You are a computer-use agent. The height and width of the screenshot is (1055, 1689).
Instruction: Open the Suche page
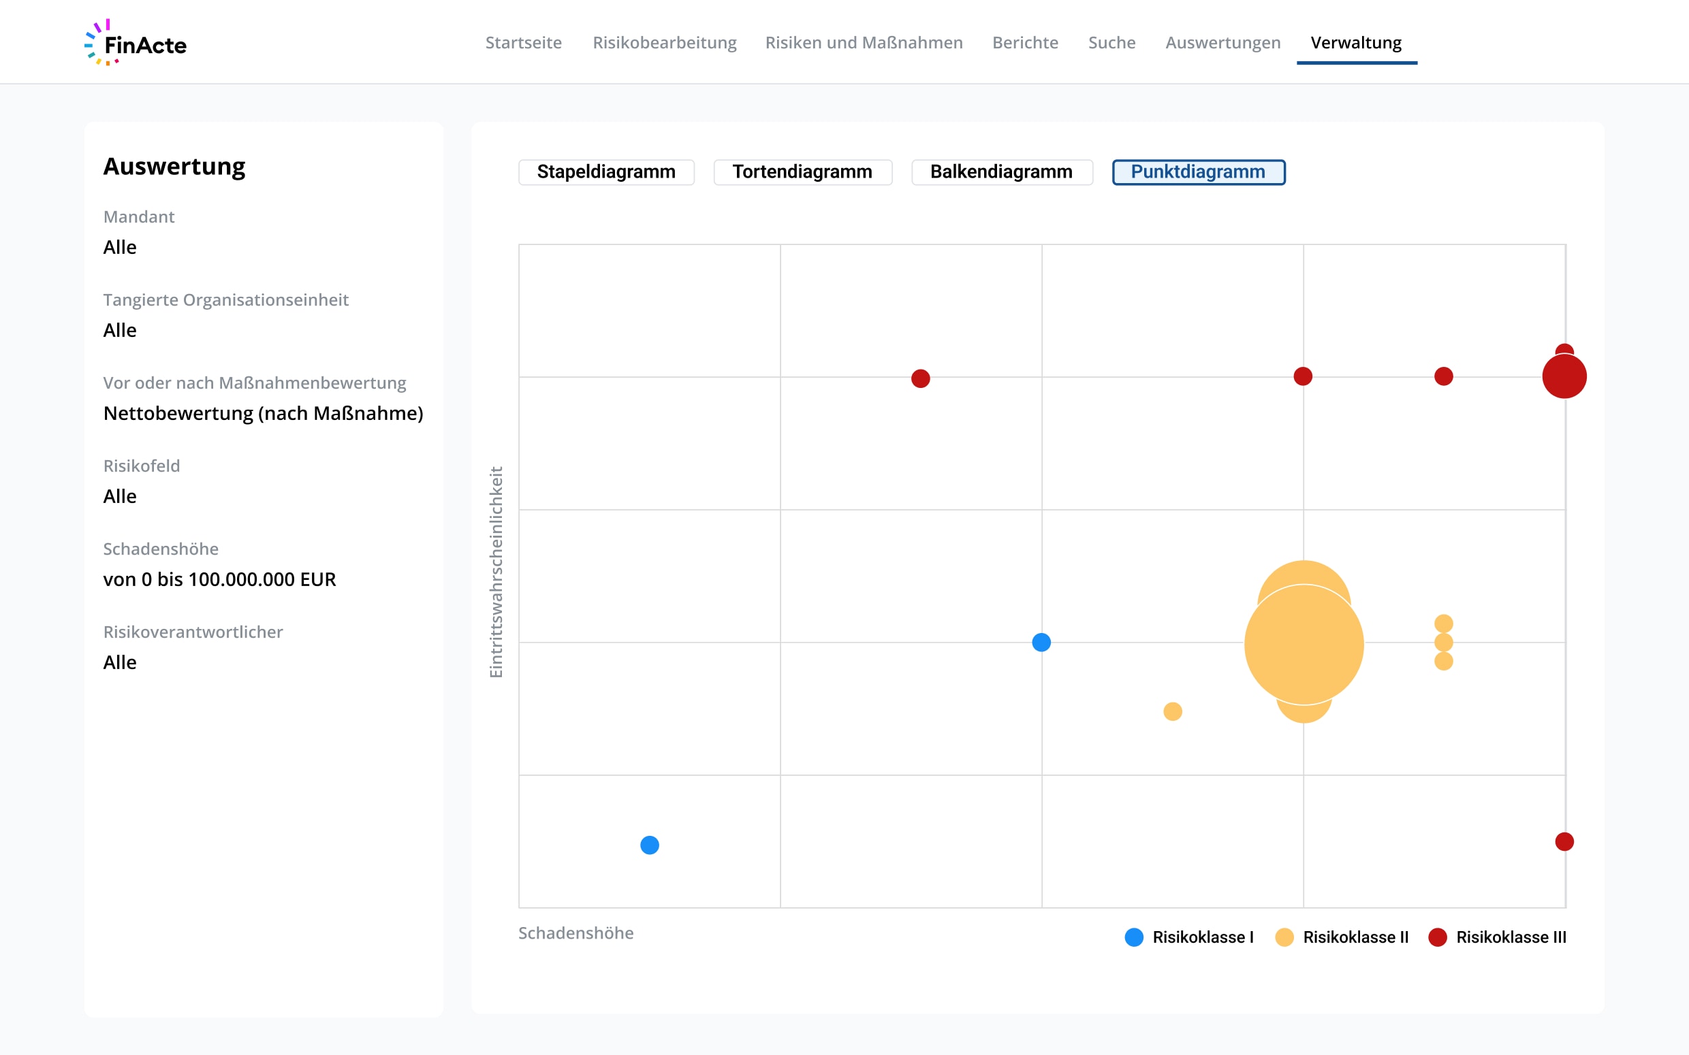click(1111, 43)
